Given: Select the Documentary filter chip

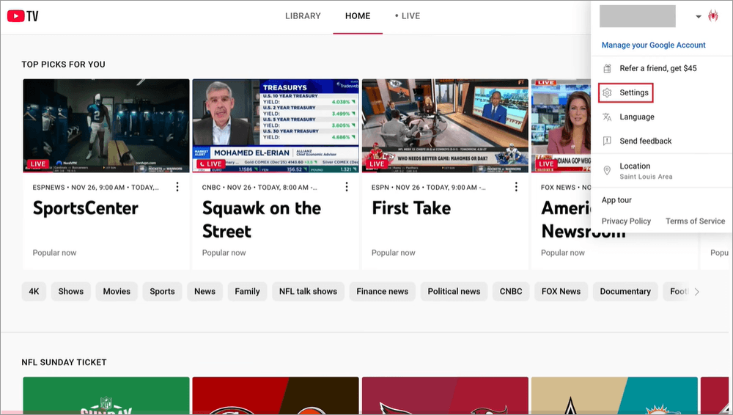Looking at the screenshot, I should pos(625,292).
